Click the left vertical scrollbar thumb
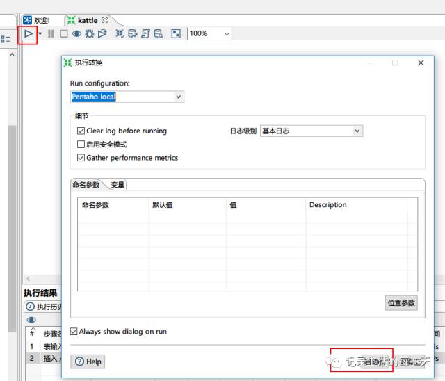This screenshot has height=381, width=445. click(x=12, y=228)
